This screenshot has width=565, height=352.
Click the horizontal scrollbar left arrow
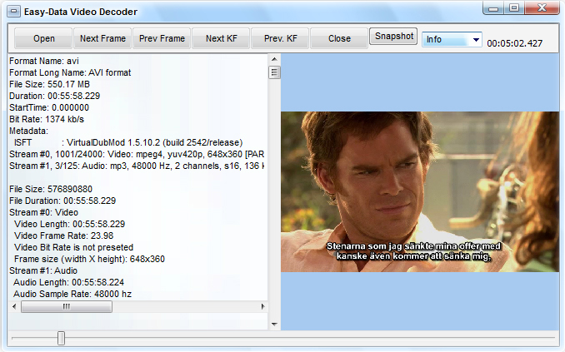pyautogui.click(x=14, y=307)
